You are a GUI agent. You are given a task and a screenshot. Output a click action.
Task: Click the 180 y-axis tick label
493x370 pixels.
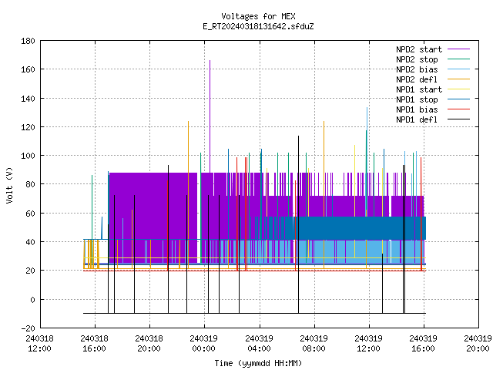(28, 41)
